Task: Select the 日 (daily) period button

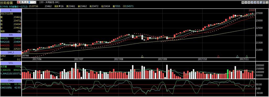Action: pyautogui.click(x=18, y=2)
